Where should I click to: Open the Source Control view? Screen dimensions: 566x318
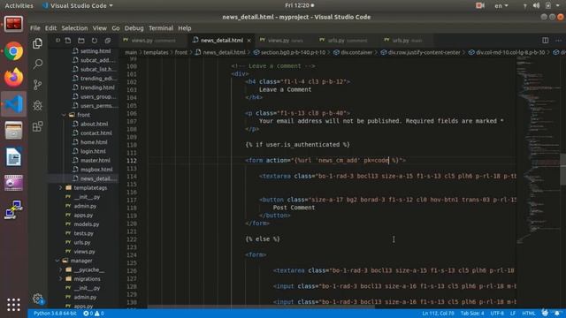pyautogui.click(x=37, y=85)
